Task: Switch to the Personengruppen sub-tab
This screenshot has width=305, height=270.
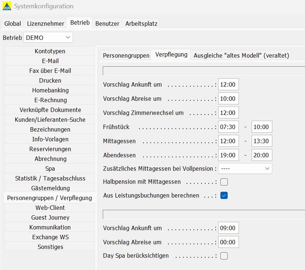Action: (126, 55)
